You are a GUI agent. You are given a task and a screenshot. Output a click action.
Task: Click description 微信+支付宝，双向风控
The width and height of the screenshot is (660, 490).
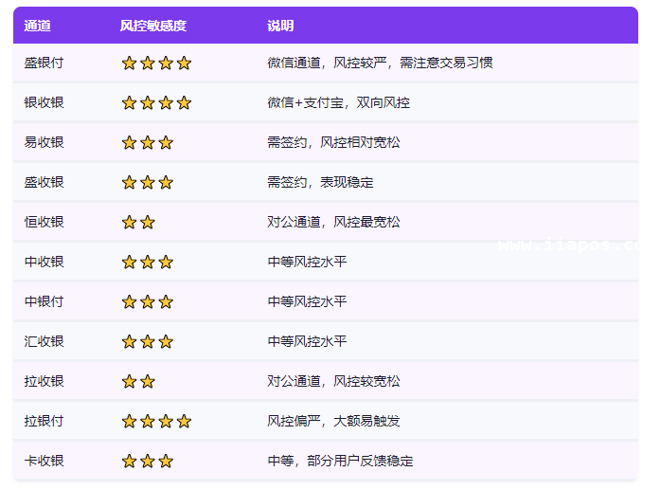click(338, 102)
